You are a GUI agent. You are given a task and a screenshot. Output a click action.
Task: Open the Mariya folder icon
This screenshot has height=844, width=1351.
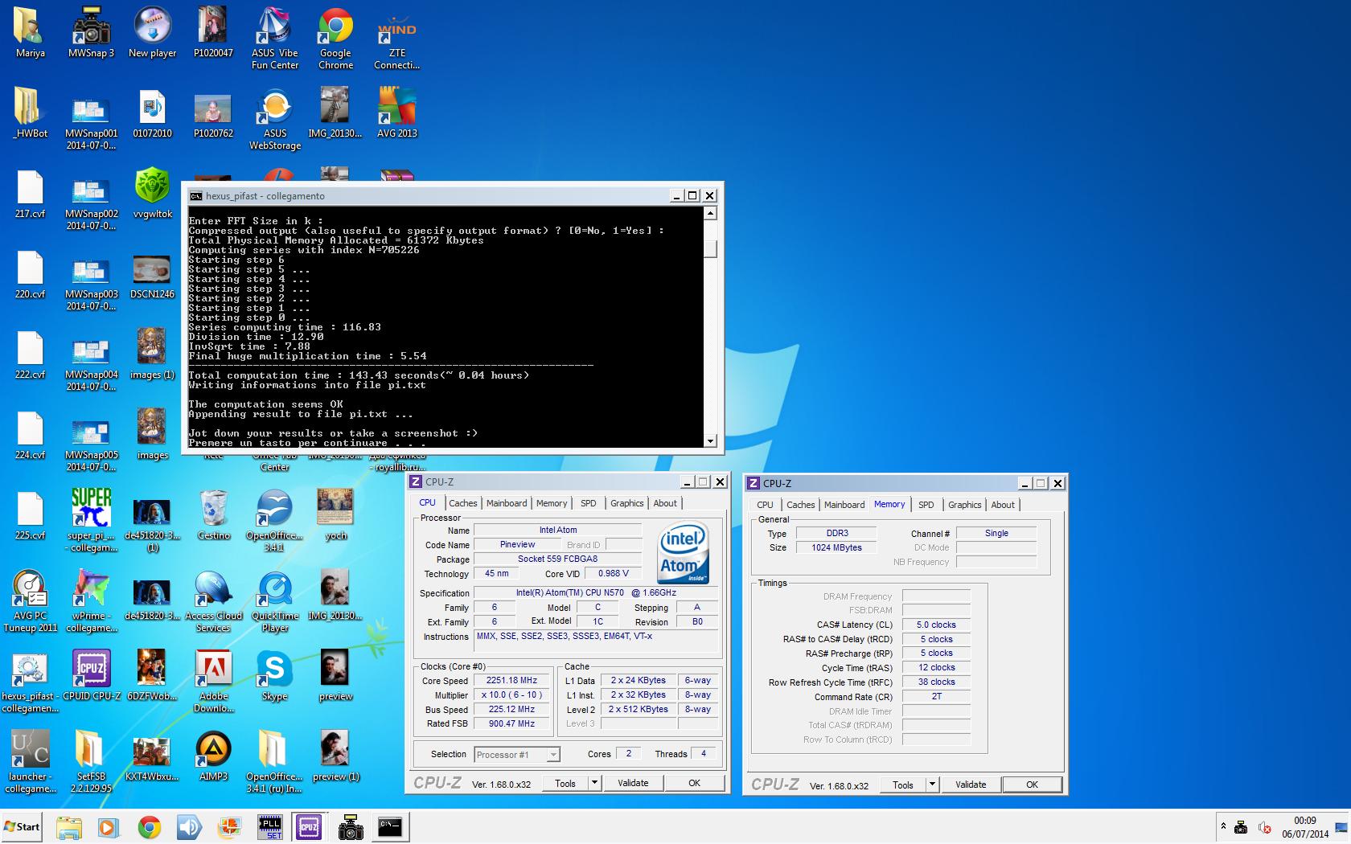click(x=30, y=32)
